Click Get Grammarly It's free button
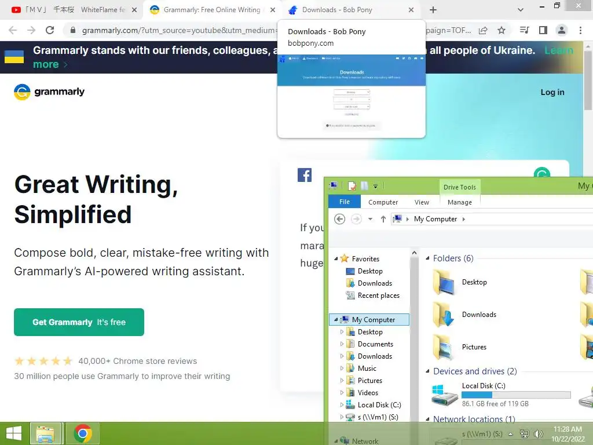 coord(79,322)
